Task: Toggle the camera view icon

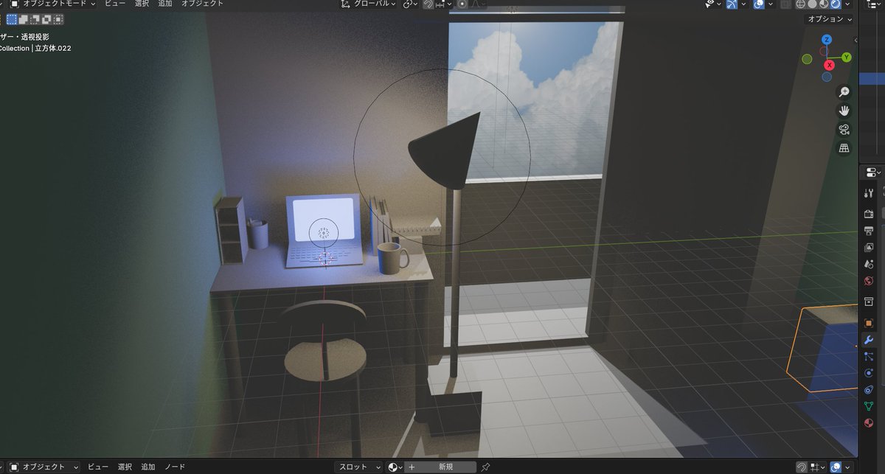Action: (x=844, y=130)
